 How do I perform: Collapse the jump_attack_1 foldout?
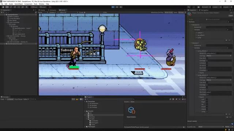coord(197,51)
